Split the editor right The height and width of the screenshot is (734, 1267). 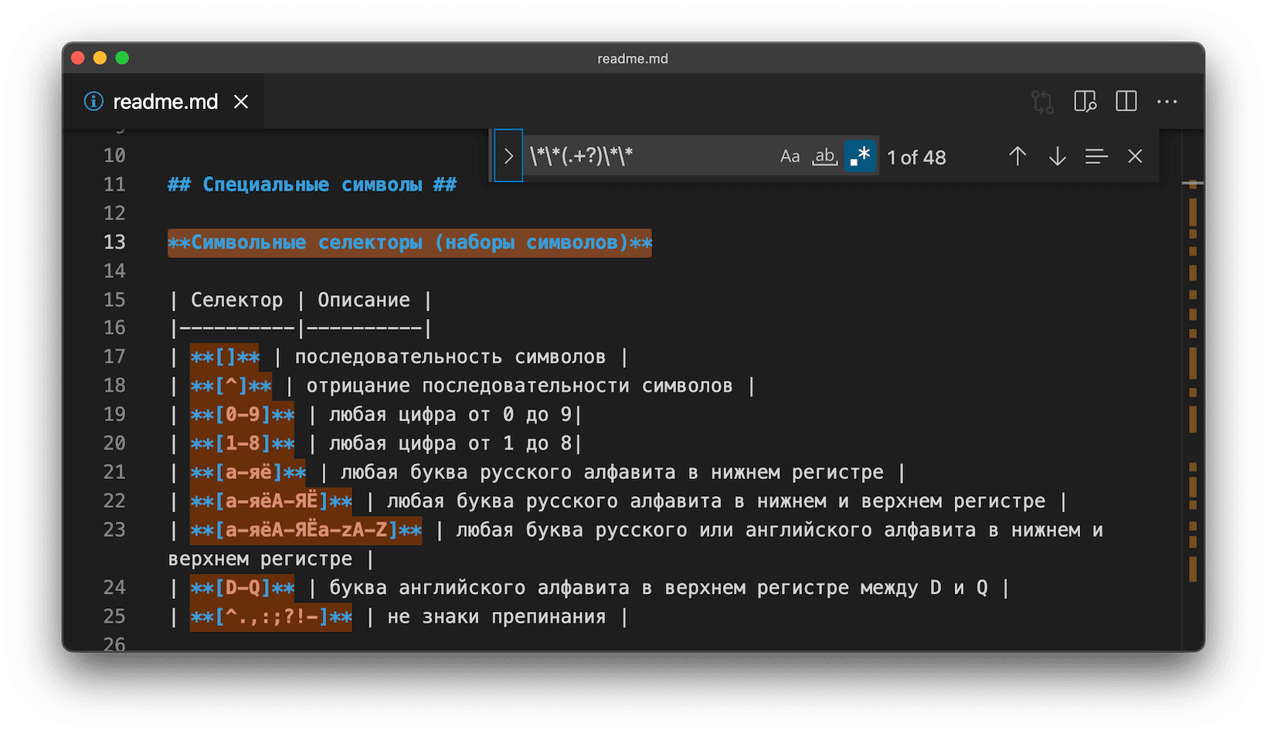click(x=1126, y=102)
